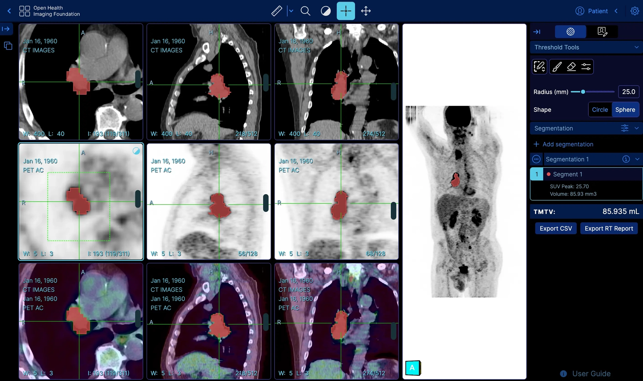Open segmentation display settings via sliders icon
This screenshot has width=643, height=381.
point(625,128)
